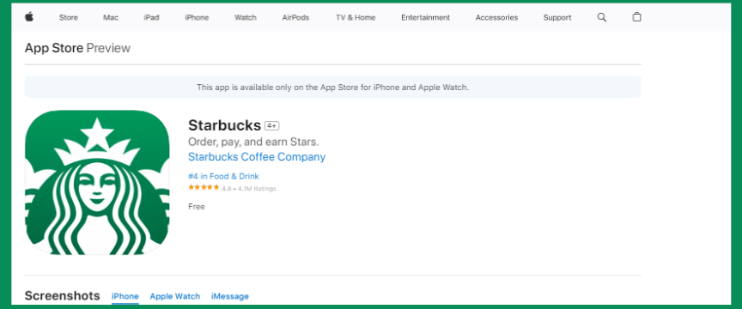Open the #4 in Food & Drink link

coord(223,177)
